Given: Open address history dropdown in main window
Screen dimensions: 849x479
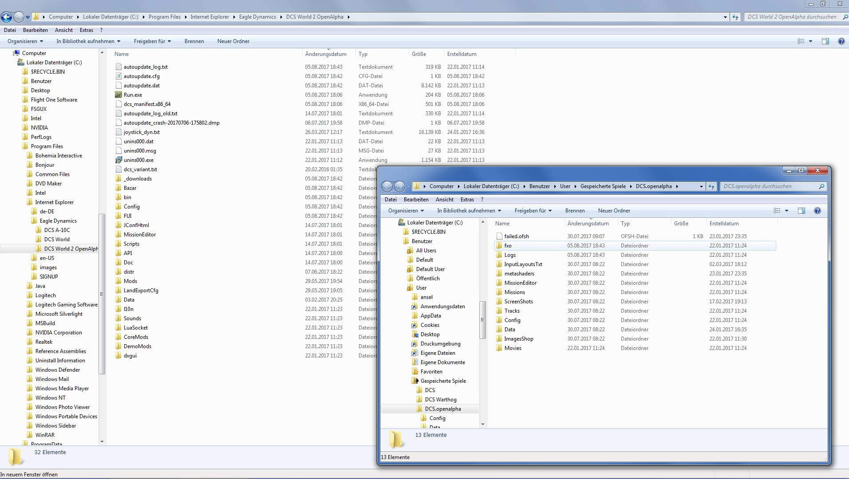Looking at the screenshot, I should pyautogui.click(x=725, y=17).
